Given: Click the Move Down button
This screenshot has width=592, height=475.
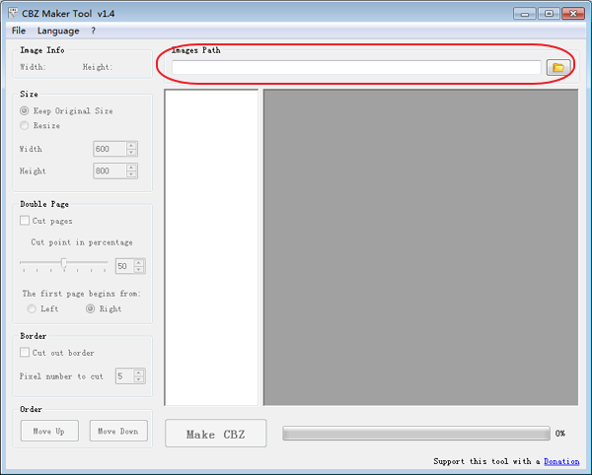Looking at the screenshot, I should (118, 431).
